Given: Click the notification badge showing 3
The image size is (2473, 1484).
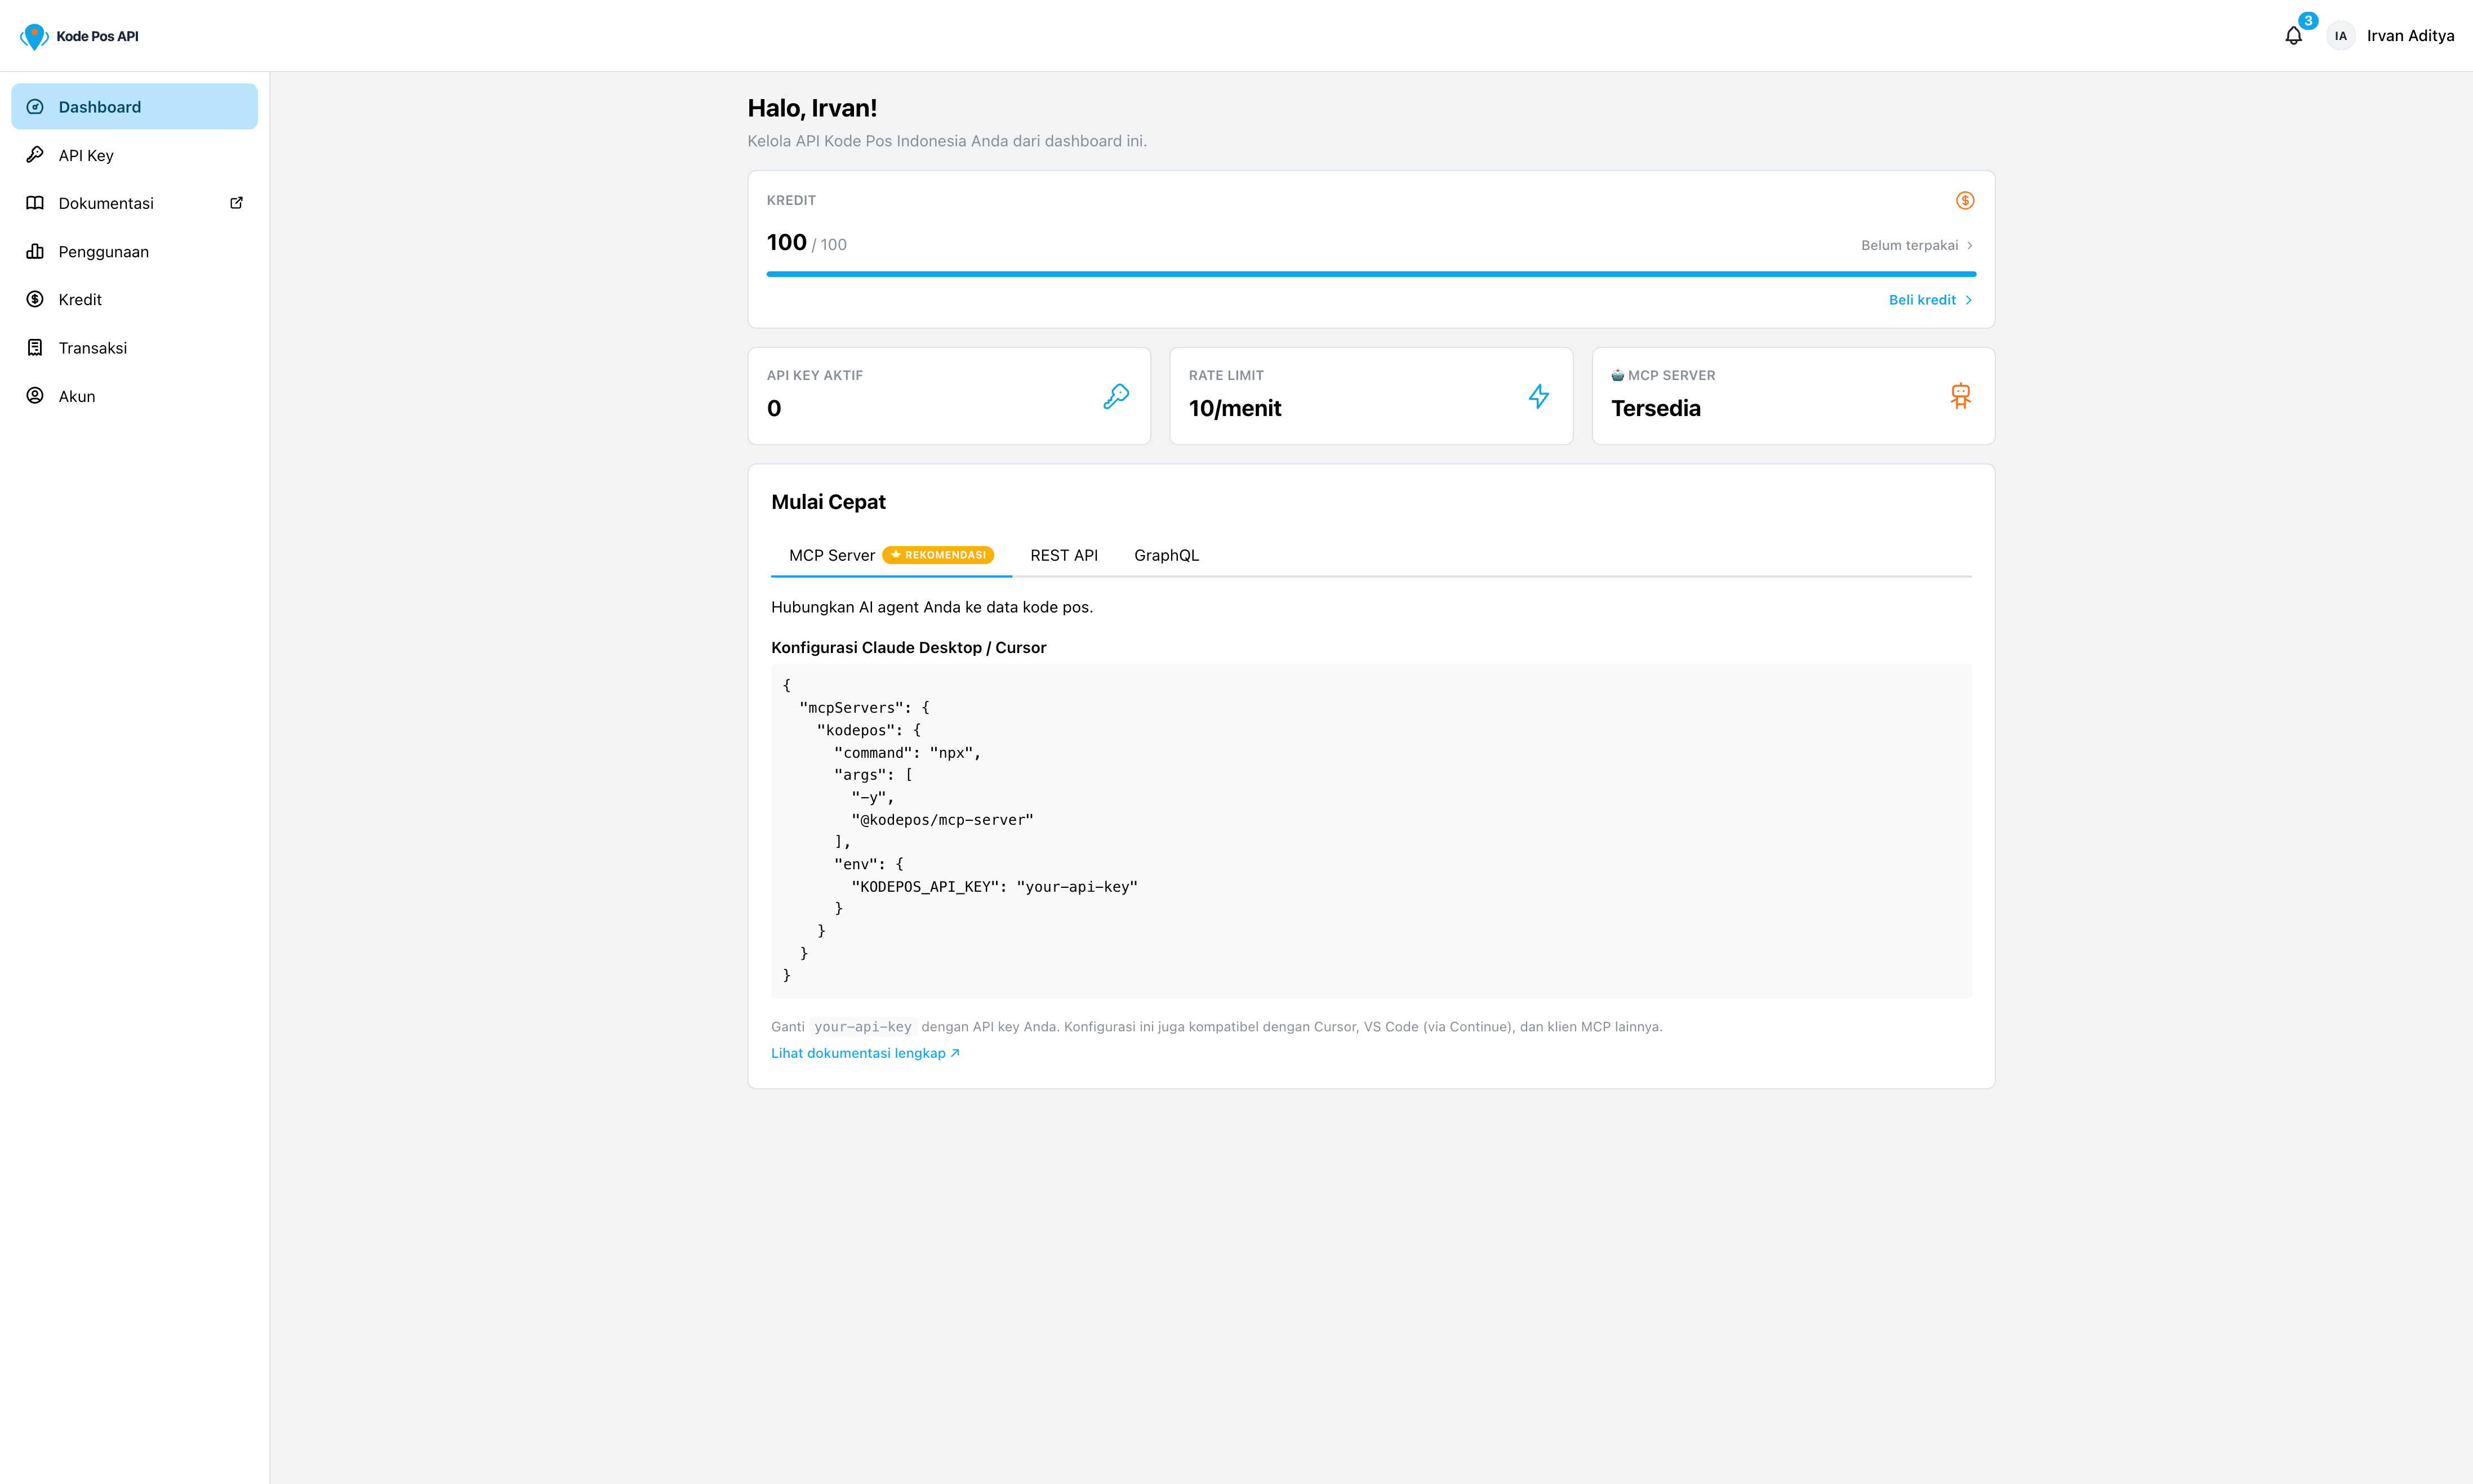Looking at the screenshot, I should click(2308, 21).
